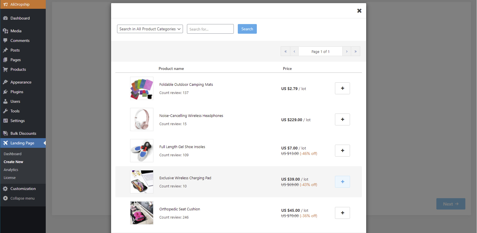Click the Appearance brush icon

[x=6, y=82]
